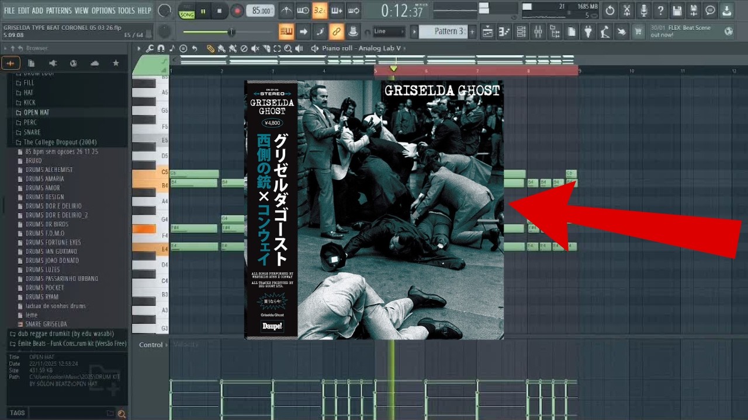Screen dimensions: 748x420
Task: Open the news/chat bubble icon
Action: pos(710,10)
